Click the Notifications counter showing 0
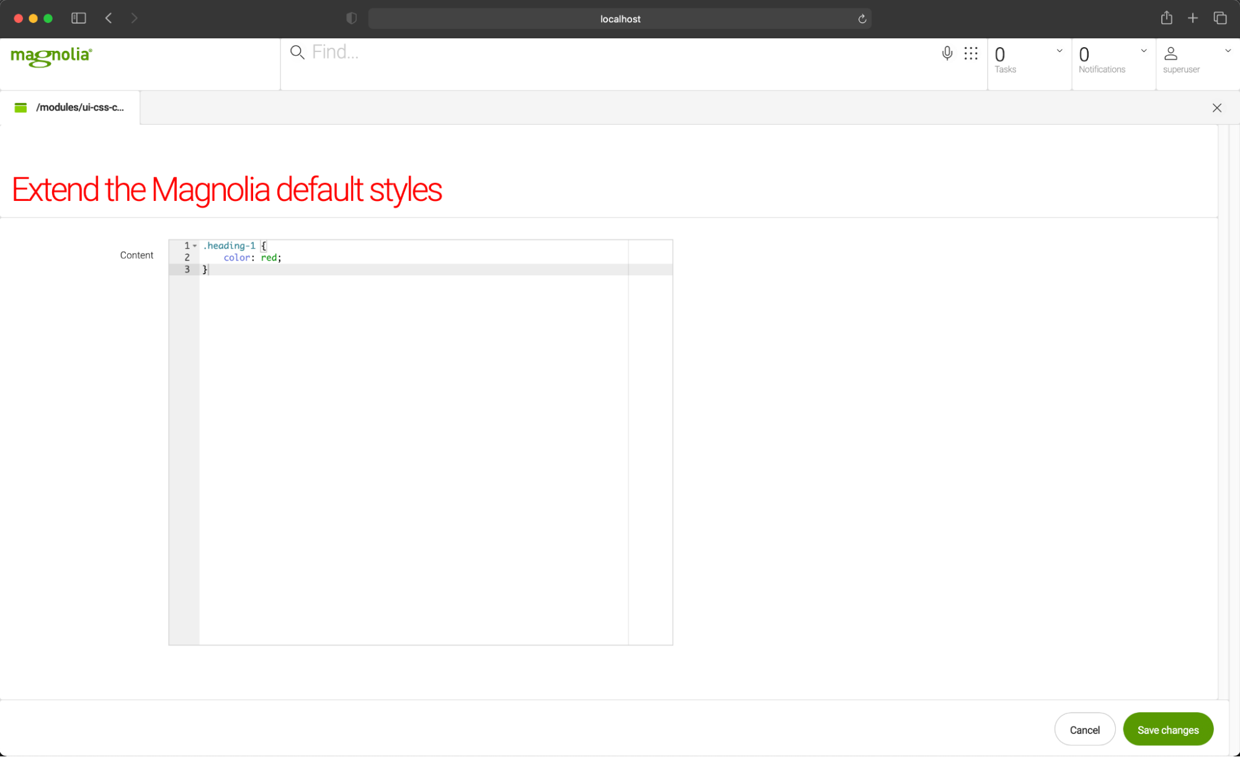Image resolution: width=1240 pixels, height=757 pixels. click(1084, 55)
